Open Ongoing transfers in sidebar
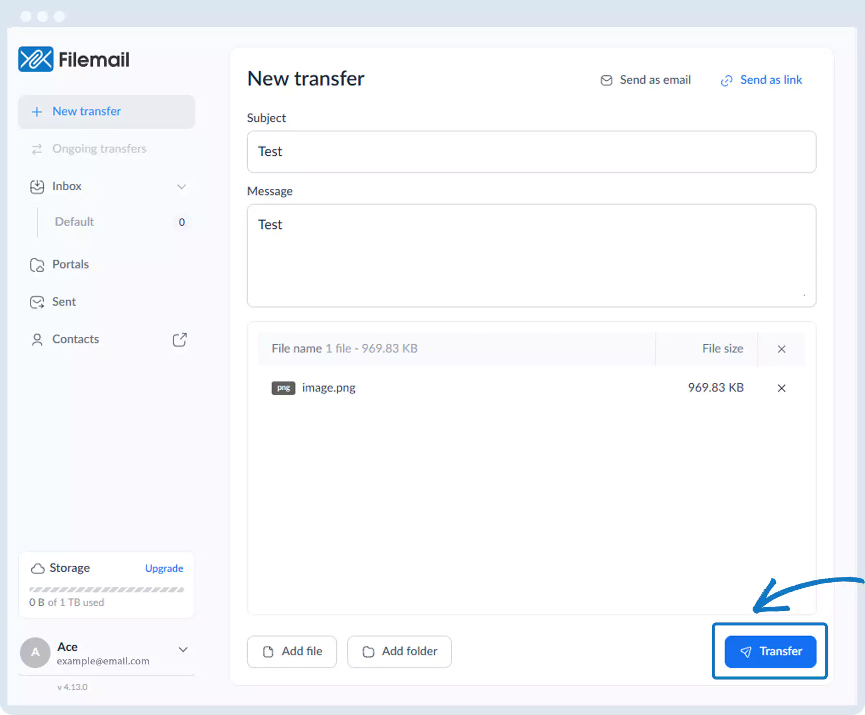Screen dimensions: 865x715 [x=99, y=149]
